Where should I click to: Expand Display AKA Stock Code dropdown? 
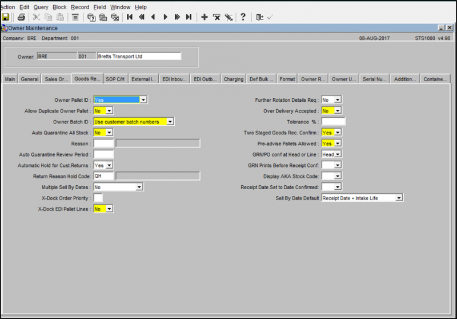pos(338,176)
